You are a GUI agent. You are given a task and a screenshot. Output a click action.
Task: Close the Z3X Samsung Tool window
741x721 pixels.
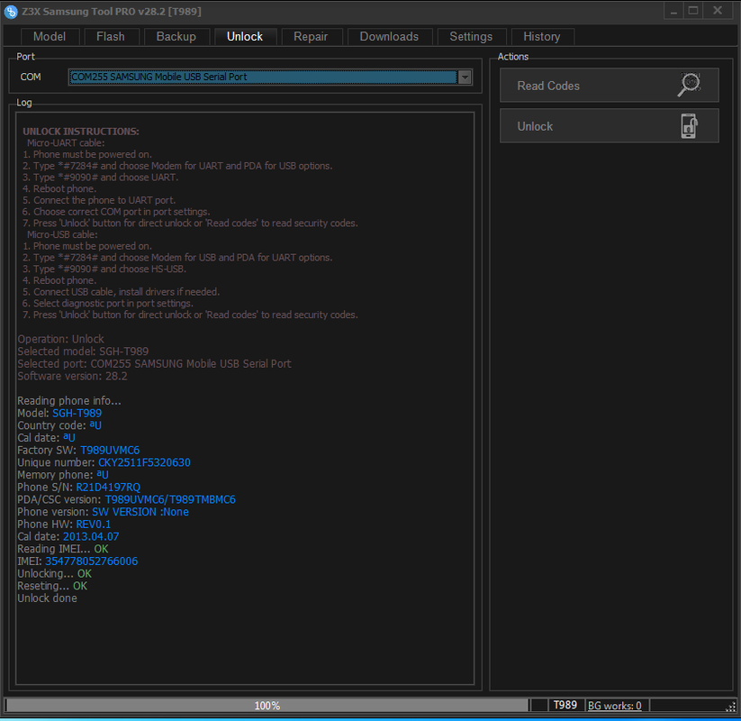coord(718,11)
